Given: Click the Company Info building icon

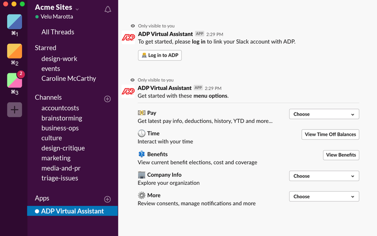Looking at the screenshot, I should click(141, 175).
